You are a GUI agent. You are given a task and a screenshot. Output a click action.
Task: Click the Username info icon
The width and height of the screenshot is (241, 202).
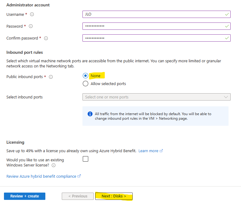[32, 14]
